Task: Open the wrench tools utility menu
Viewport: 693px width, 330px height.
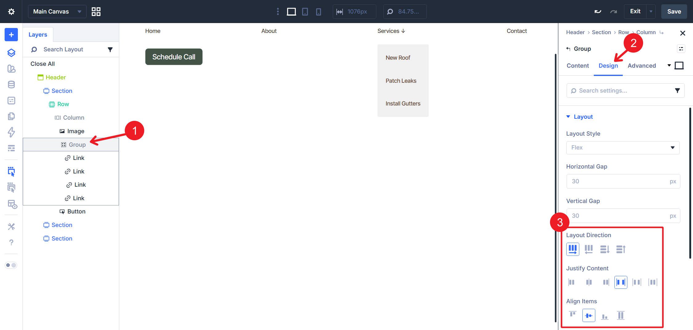Action: coord(11,226)
